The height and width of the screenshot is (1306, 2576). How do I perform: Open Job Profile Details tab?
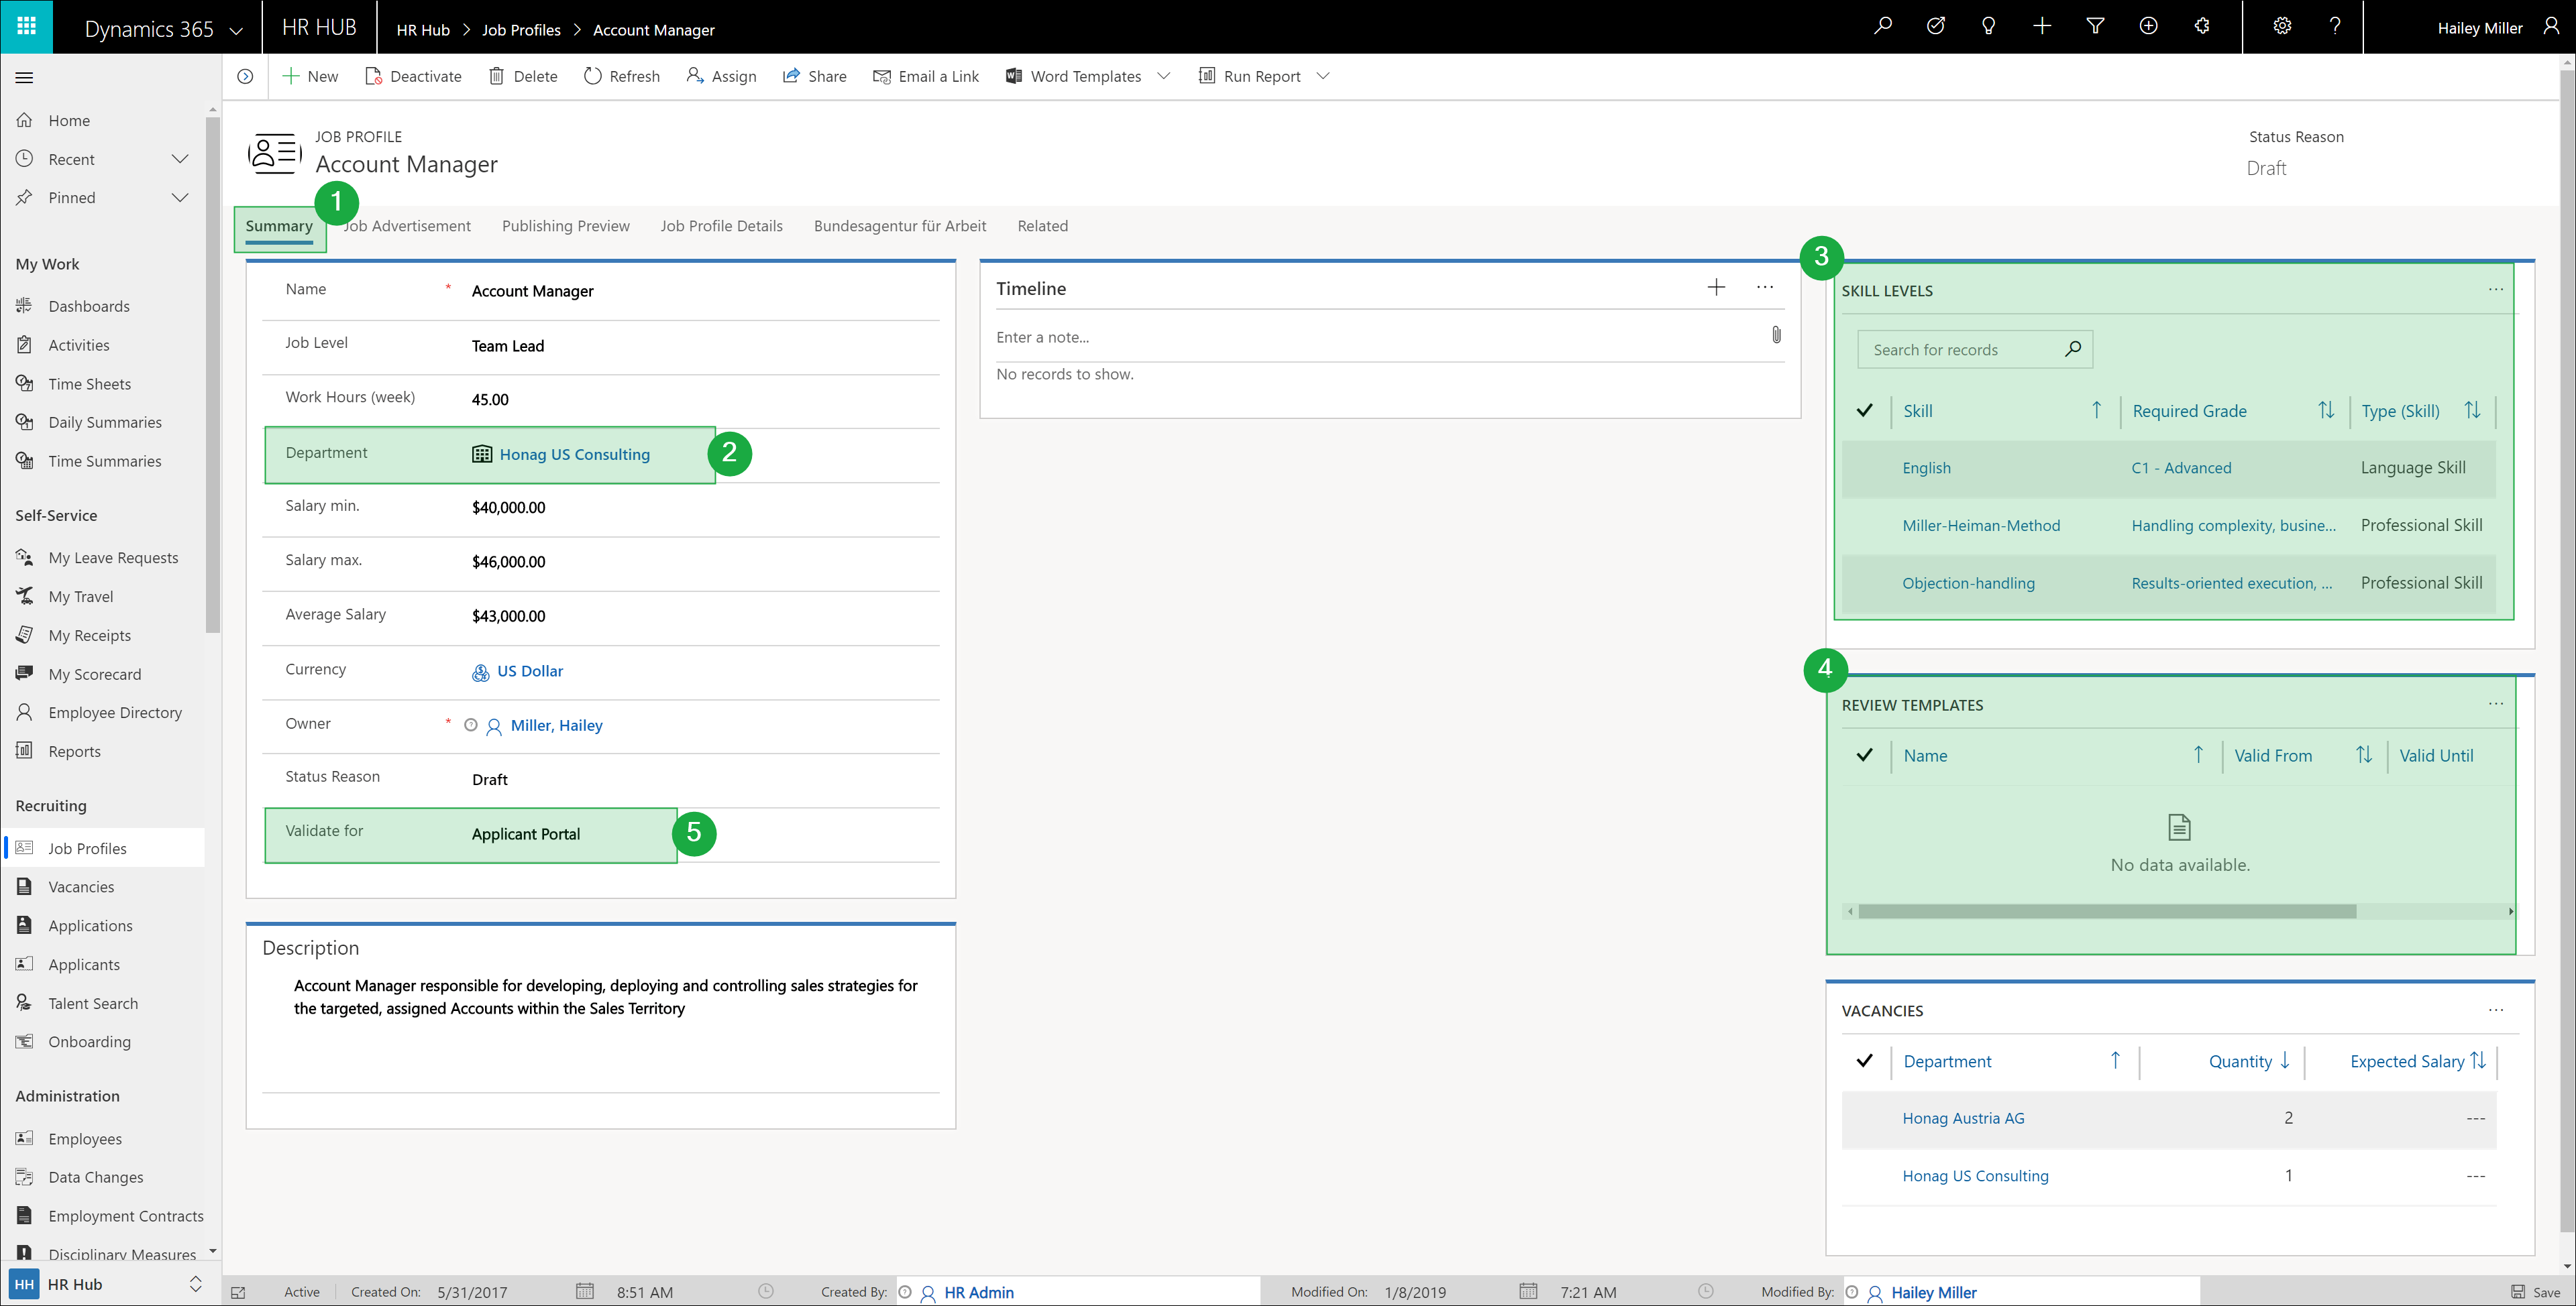coord(721,226)
